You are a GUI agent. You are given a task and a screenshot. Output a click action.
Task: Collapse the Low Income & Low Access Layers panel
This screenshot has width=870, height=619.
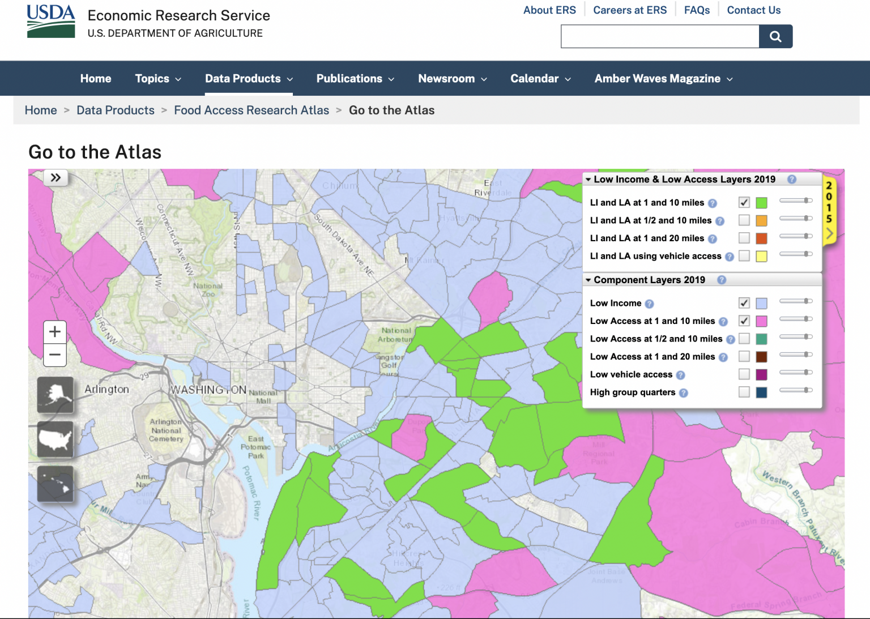tap(589, 179)
